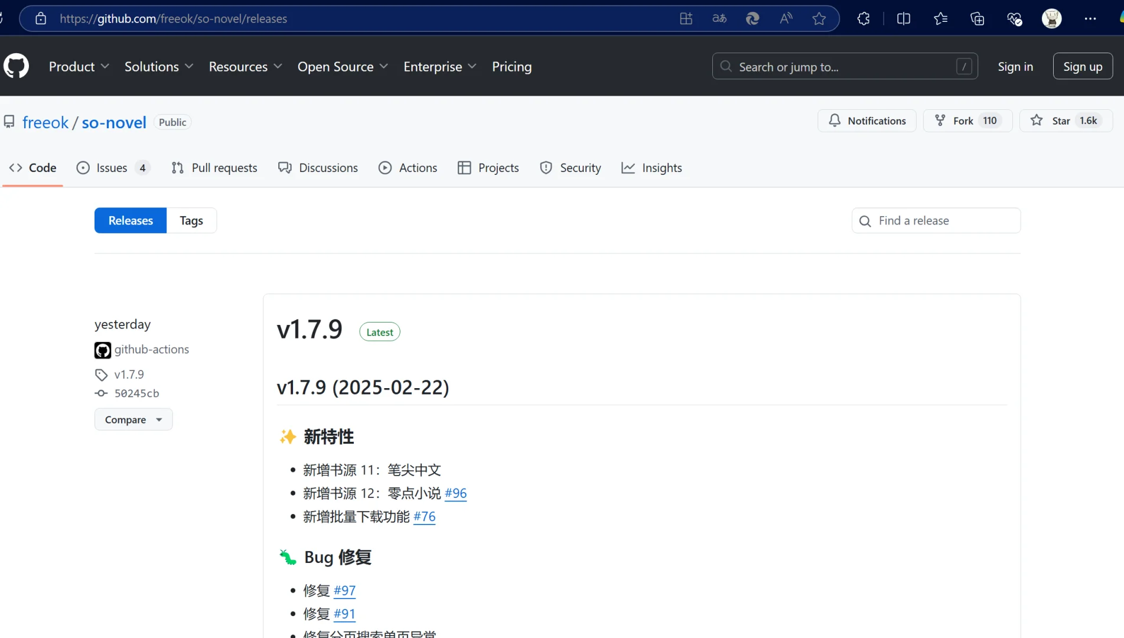Open issue #96 link
The height and width of the screenshot is (638, 1124).
[455, 493]
